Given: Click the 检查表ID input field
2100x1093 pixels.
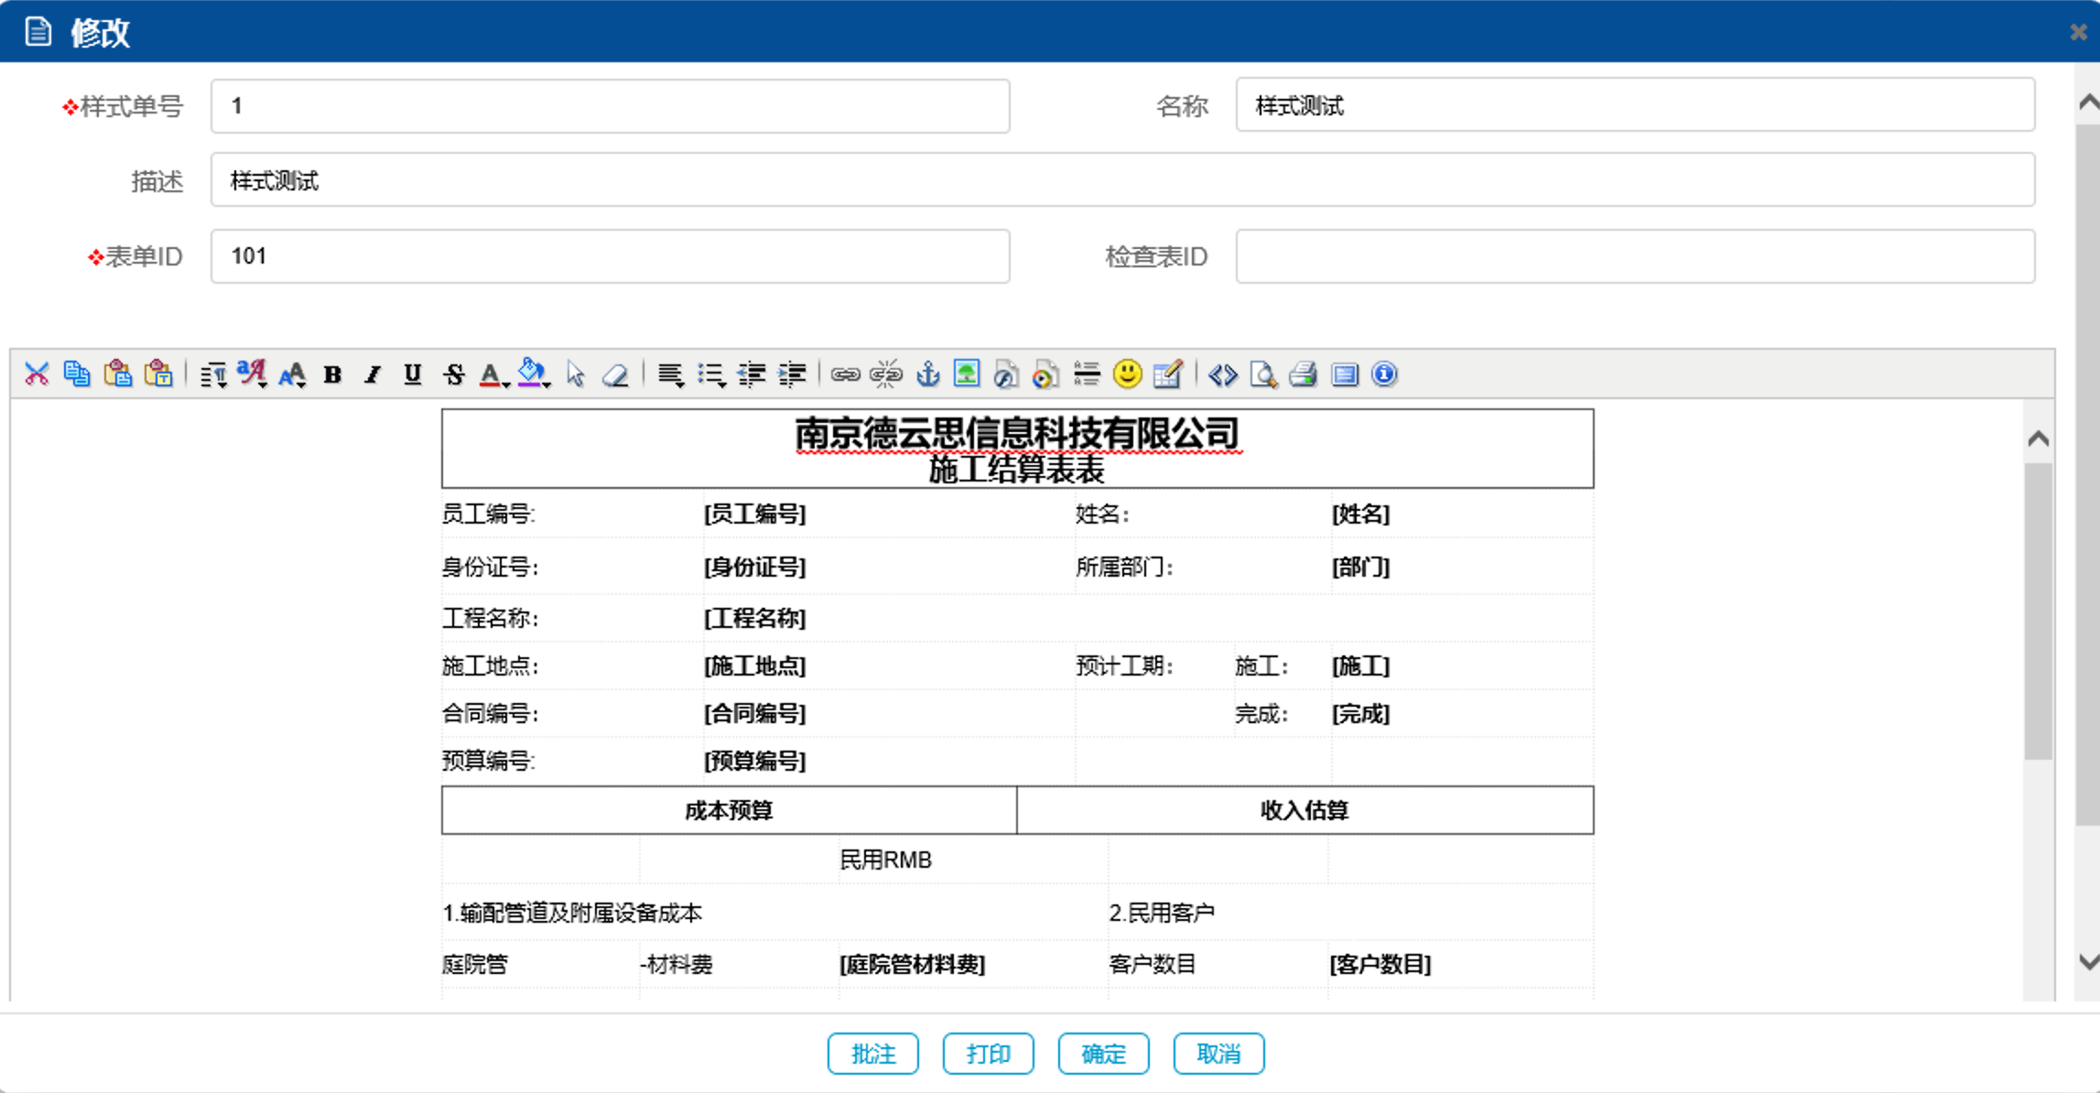Looking at the screenshot, I should point(1634,256).
